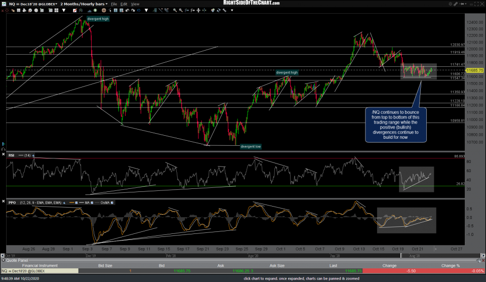
Task: Click the 'divergent low' annotation label
Action: (x=251, y=147)
